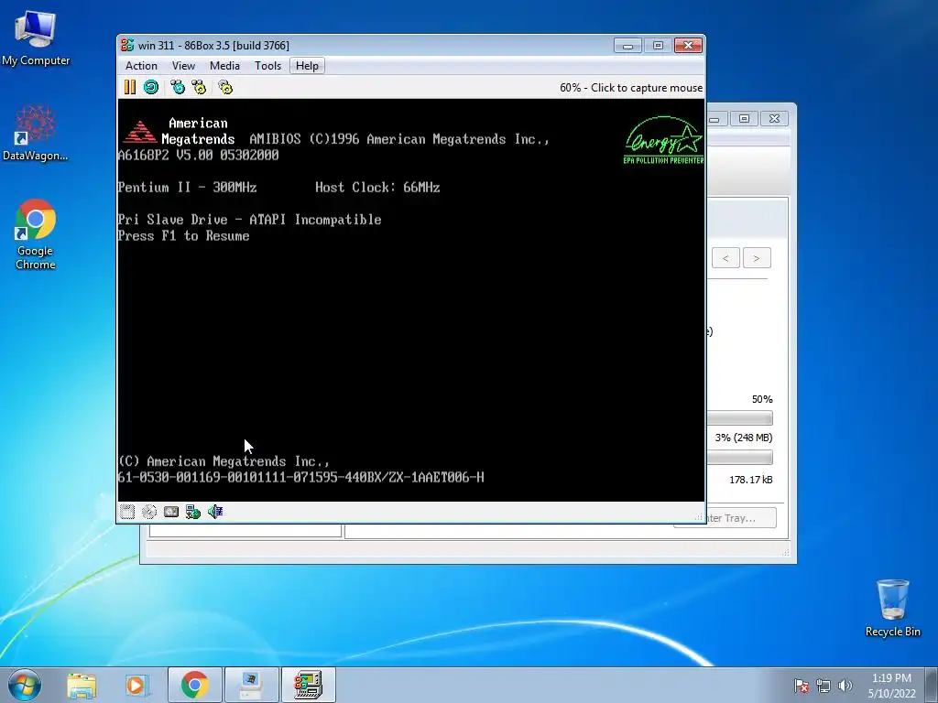Open network status in system tray

click(823, 686)
